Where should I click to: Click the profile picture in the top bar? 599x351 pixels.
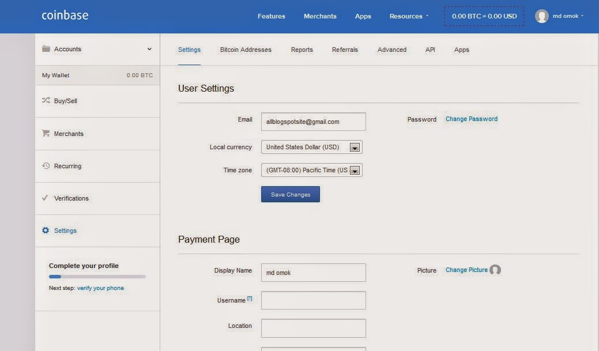(x=542, y=16)
